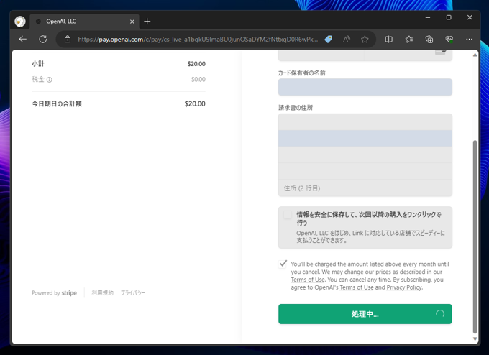Click the URL address bar
This screenshot has height=355, width=489.
pos(198,40)
